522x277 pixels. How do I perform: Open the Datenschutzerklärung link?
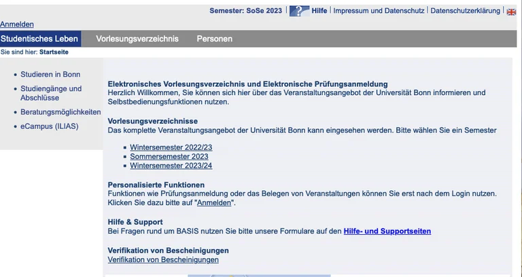point(465,11)
